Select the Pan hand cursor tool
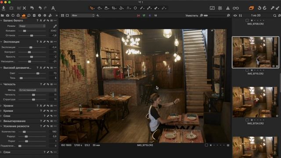This screenshot has height=158, width=281. click(x=99, y=8)
